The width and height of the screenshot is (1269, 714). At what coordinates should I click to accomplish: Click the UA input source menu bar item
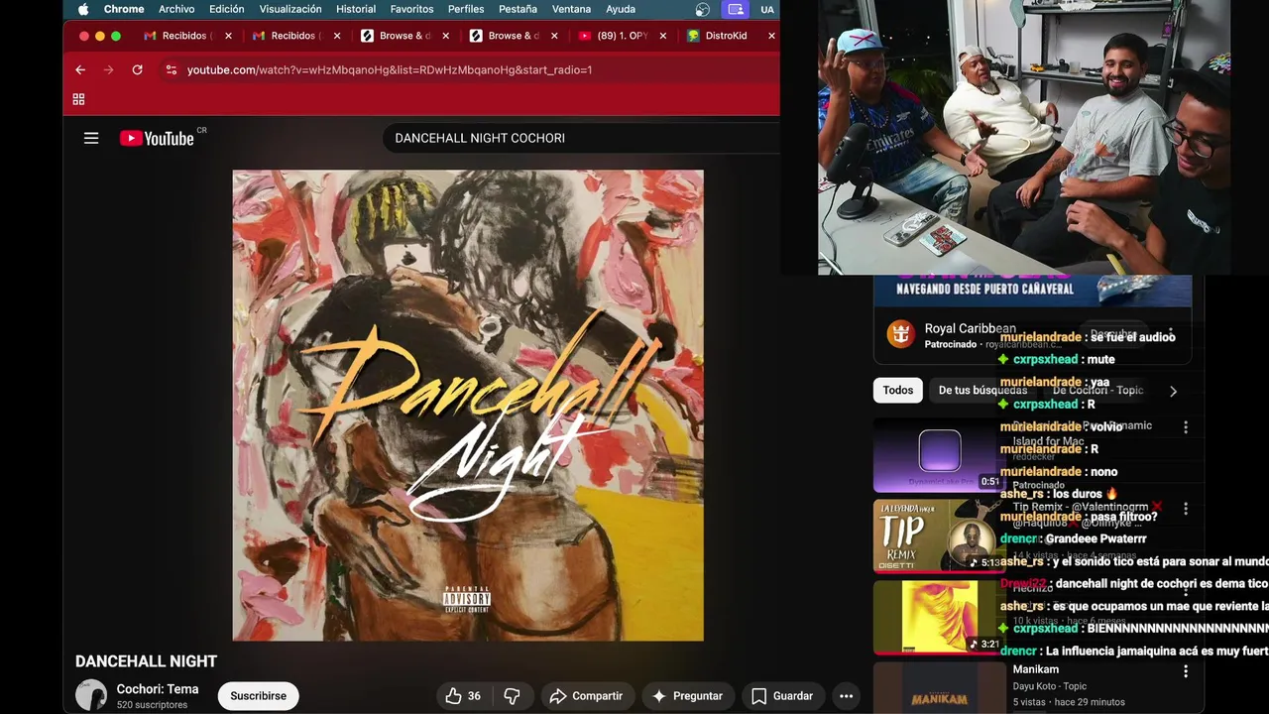point(767,9)
